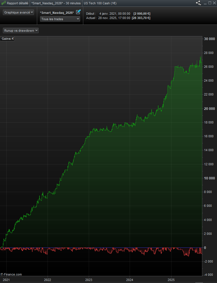This screenshot has width=217, height=283.
Task: Click the current balance value 28 303,70 €
Action: 141,18
